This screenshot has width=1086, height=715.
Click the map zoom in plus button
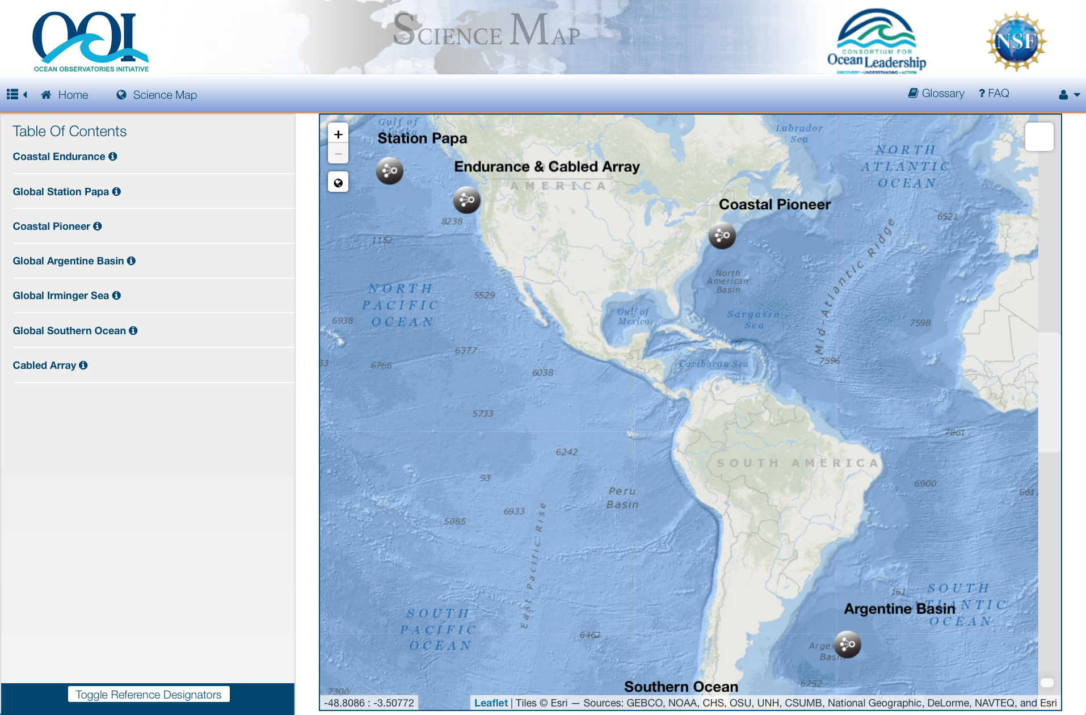338,134
